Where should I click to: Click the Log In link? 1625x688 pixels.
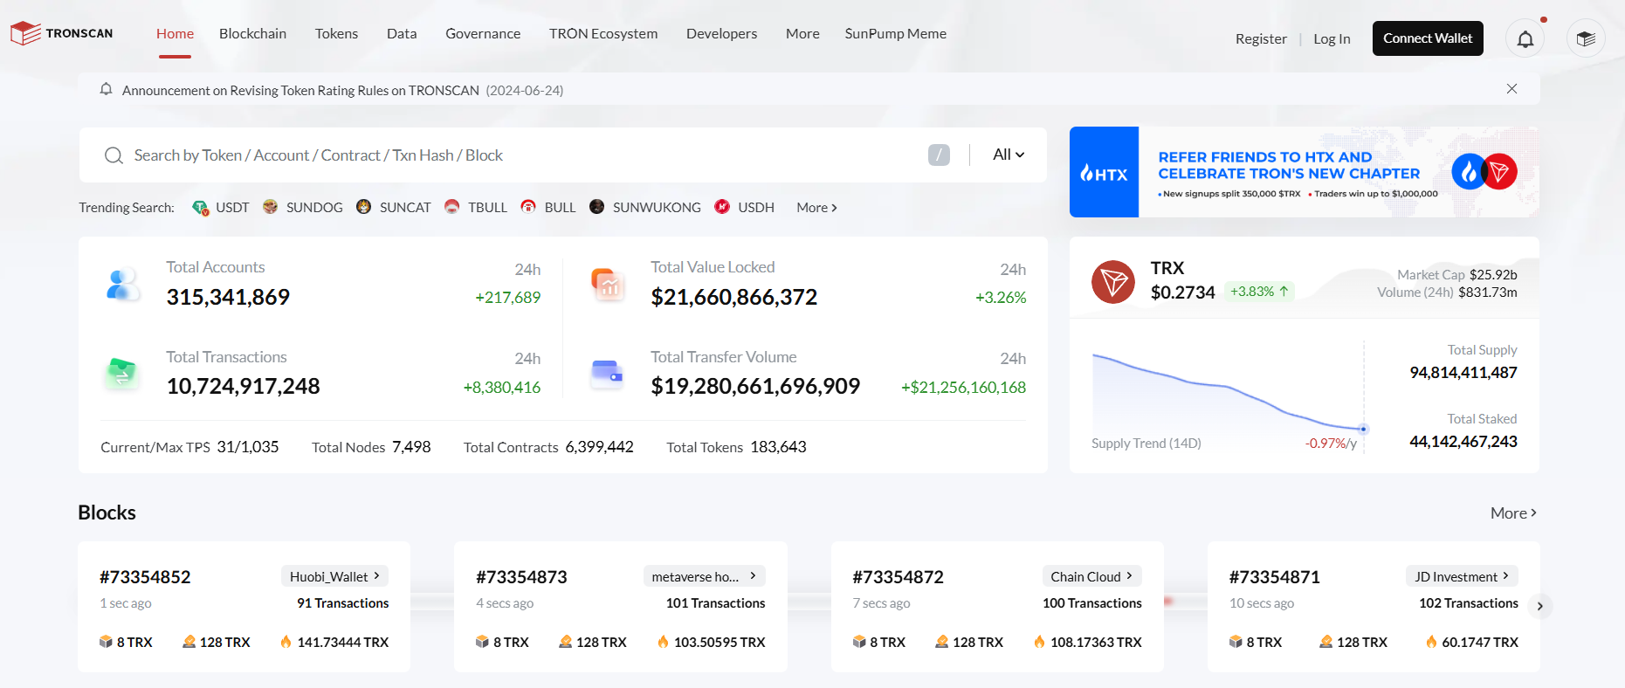(1332, 38)
